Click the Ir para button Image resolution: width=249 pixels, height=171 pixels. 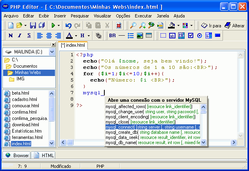211,26
